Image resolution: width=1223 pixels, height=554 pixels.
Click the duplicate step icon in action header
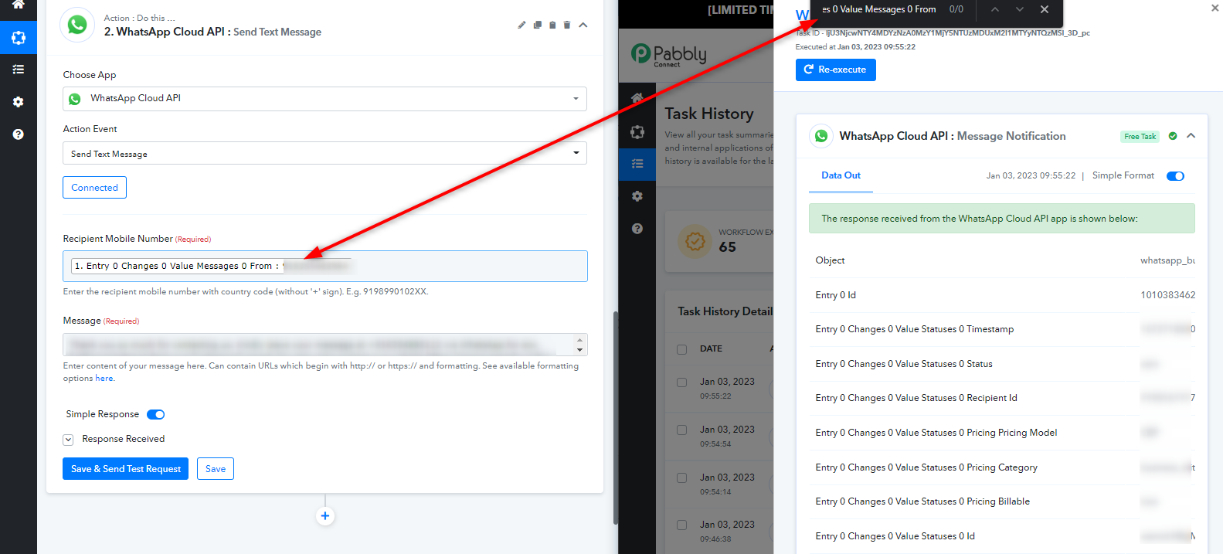538,25
